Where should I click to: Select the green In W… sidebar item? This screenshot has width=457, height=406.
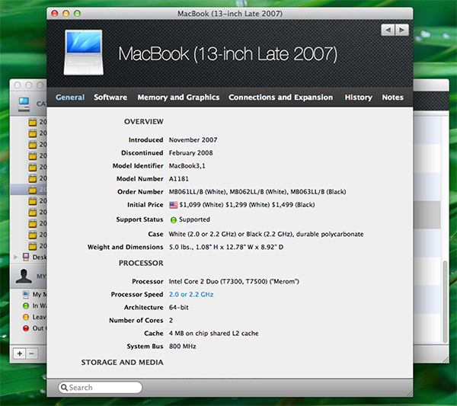(34, 305)
